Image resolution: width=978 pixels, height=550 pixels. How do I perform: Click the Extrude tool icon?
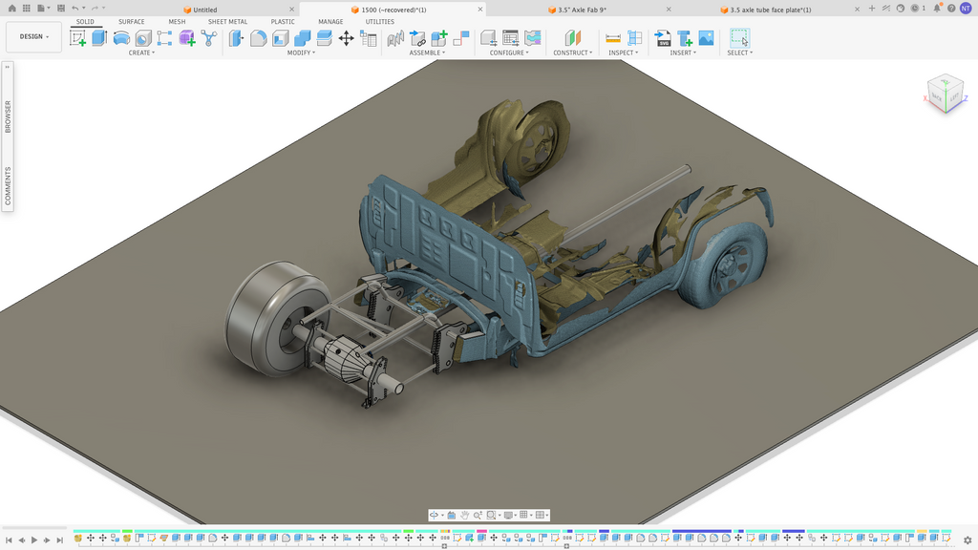tap(99, 38)
